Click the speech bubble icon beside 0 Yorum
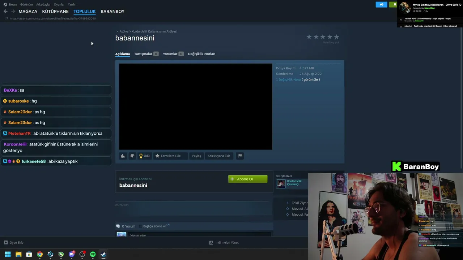463x260 pixels. 118,226
